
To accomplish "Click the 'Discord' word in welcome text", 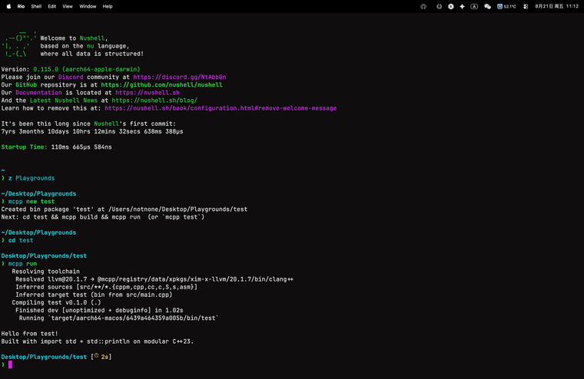I will point(71,77).
